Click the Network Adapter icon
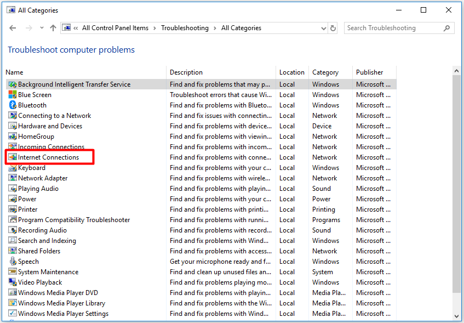Screen dimensions: 464x323 tap(13, 178)
